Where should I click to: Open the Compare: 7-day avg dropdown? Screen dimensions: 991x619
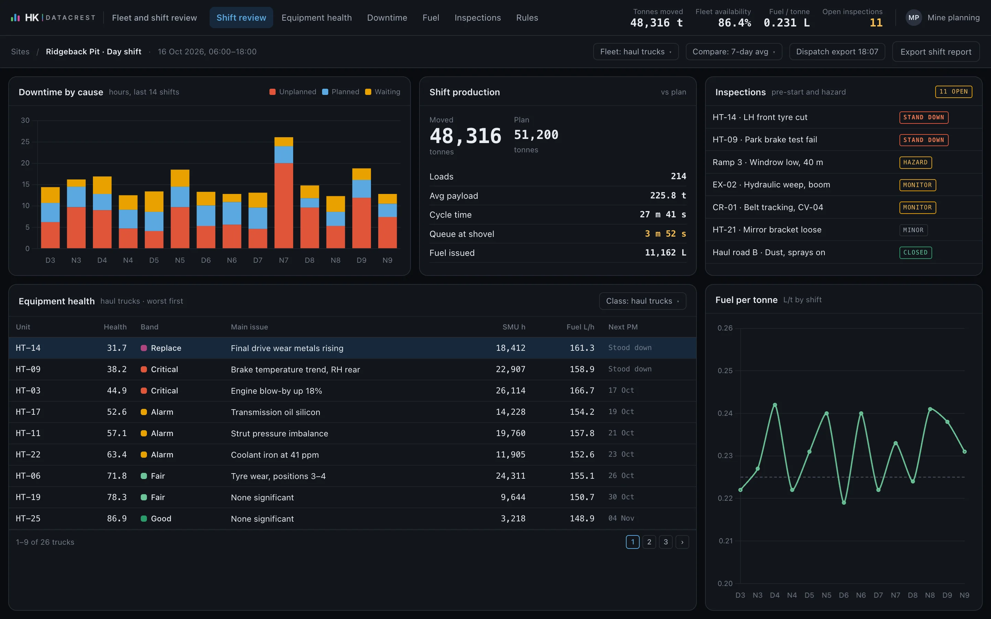point(734,52)
